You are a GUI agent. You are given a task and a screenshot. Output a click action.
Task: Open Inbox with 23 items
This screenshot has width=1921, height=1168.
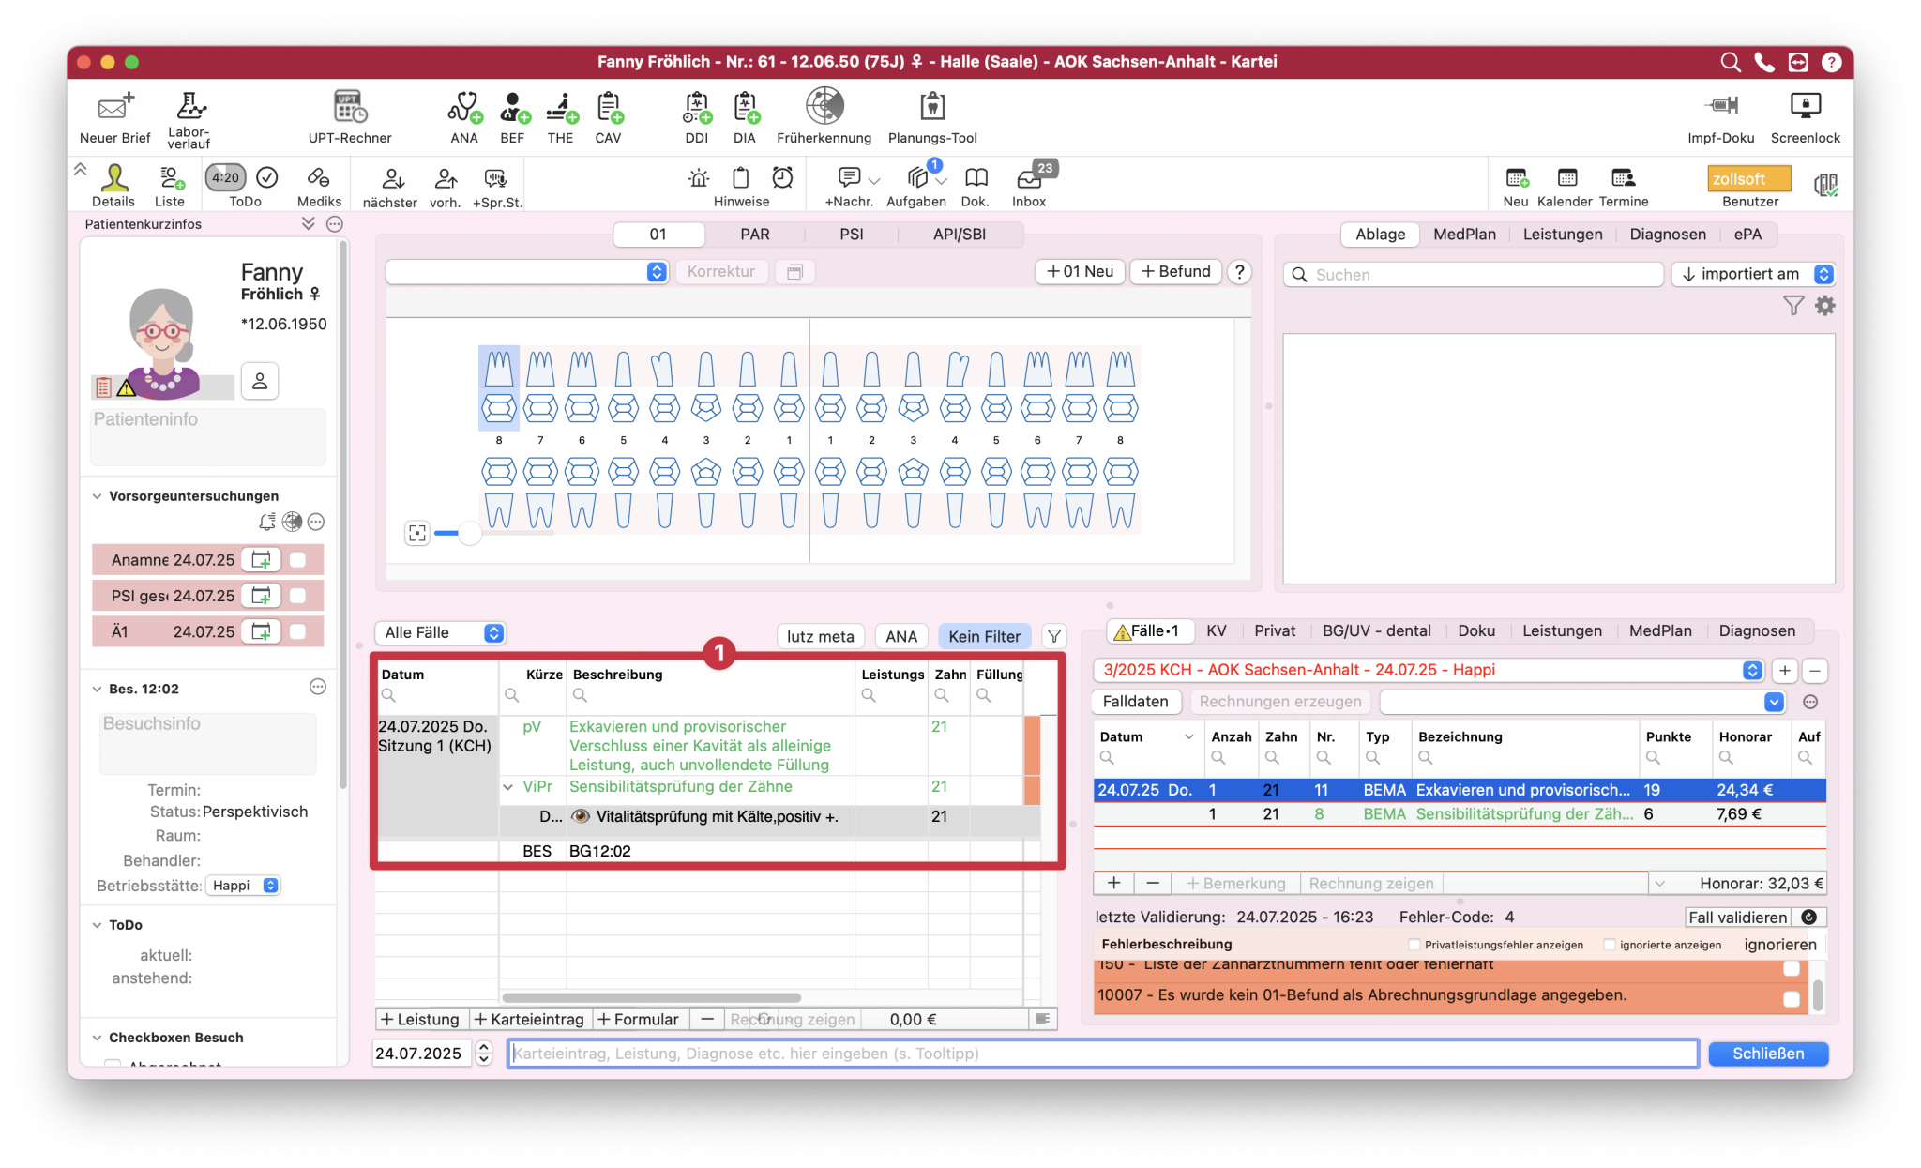click(x=1030, y=186)
